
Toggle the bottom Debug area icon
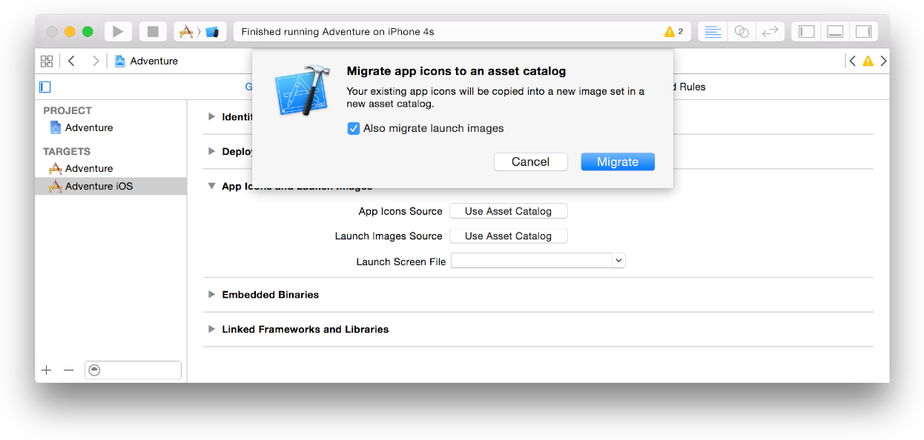pyautogui.click(x=835, y=31)
